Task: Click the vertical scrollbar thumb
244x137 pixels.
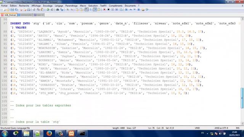Action: (x=242, y=98)
